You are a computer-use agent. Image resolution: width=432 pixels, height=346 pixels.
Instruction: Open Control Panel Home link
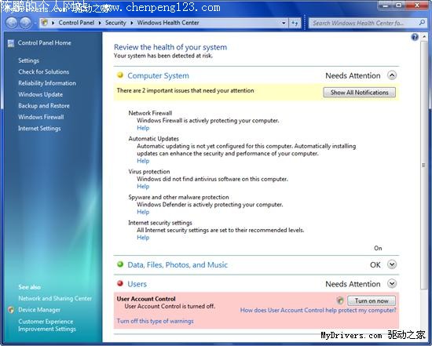point(44,42)
